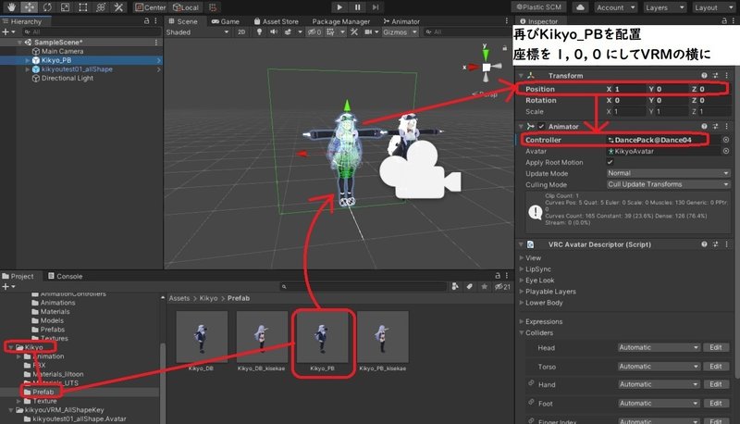Select the Scale tool
Viewport: 740px width, 424px height.
pyautogui.click(x=65, y=7)
